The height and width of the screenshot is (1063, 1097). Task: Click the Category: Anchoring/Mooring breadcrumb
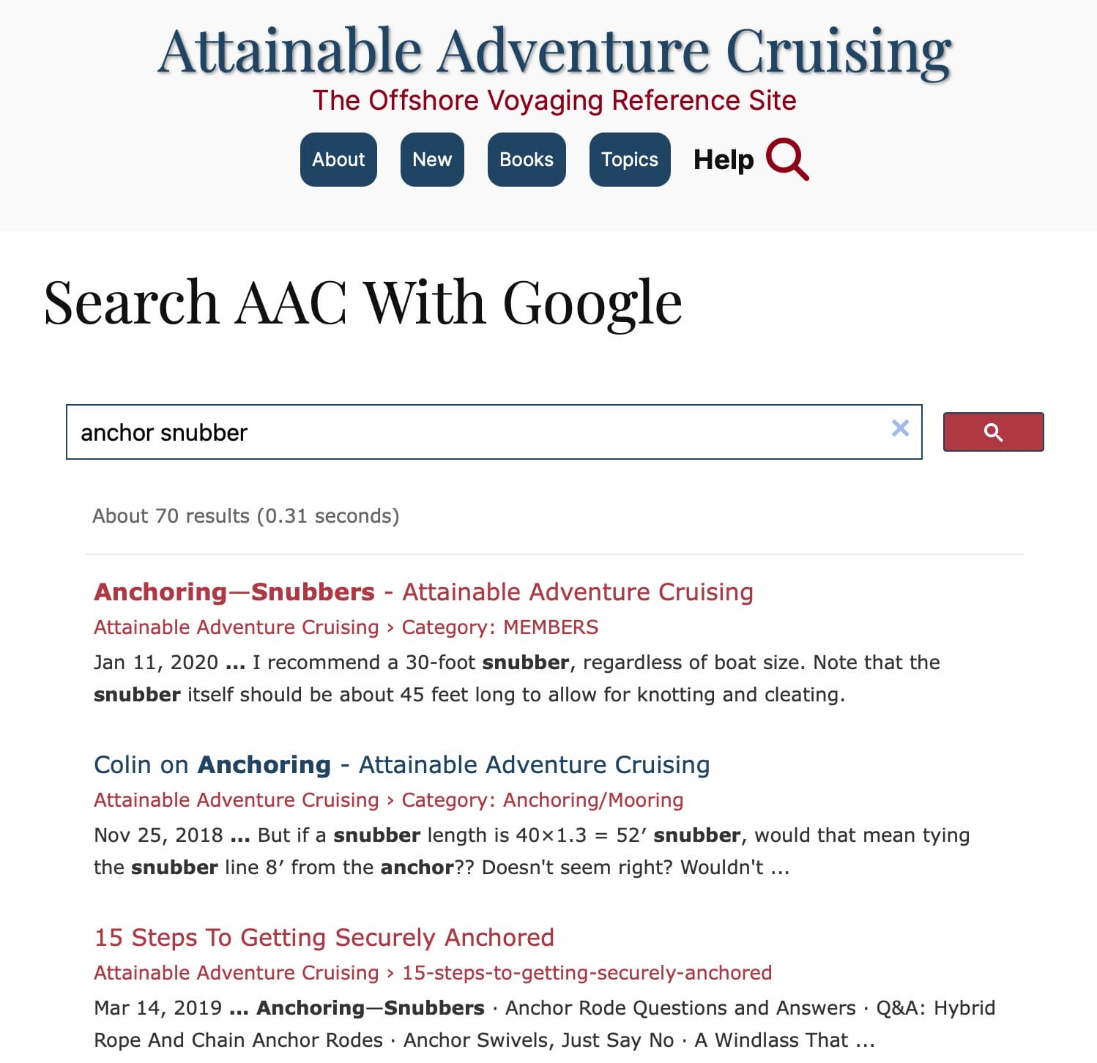click(542, 800)
